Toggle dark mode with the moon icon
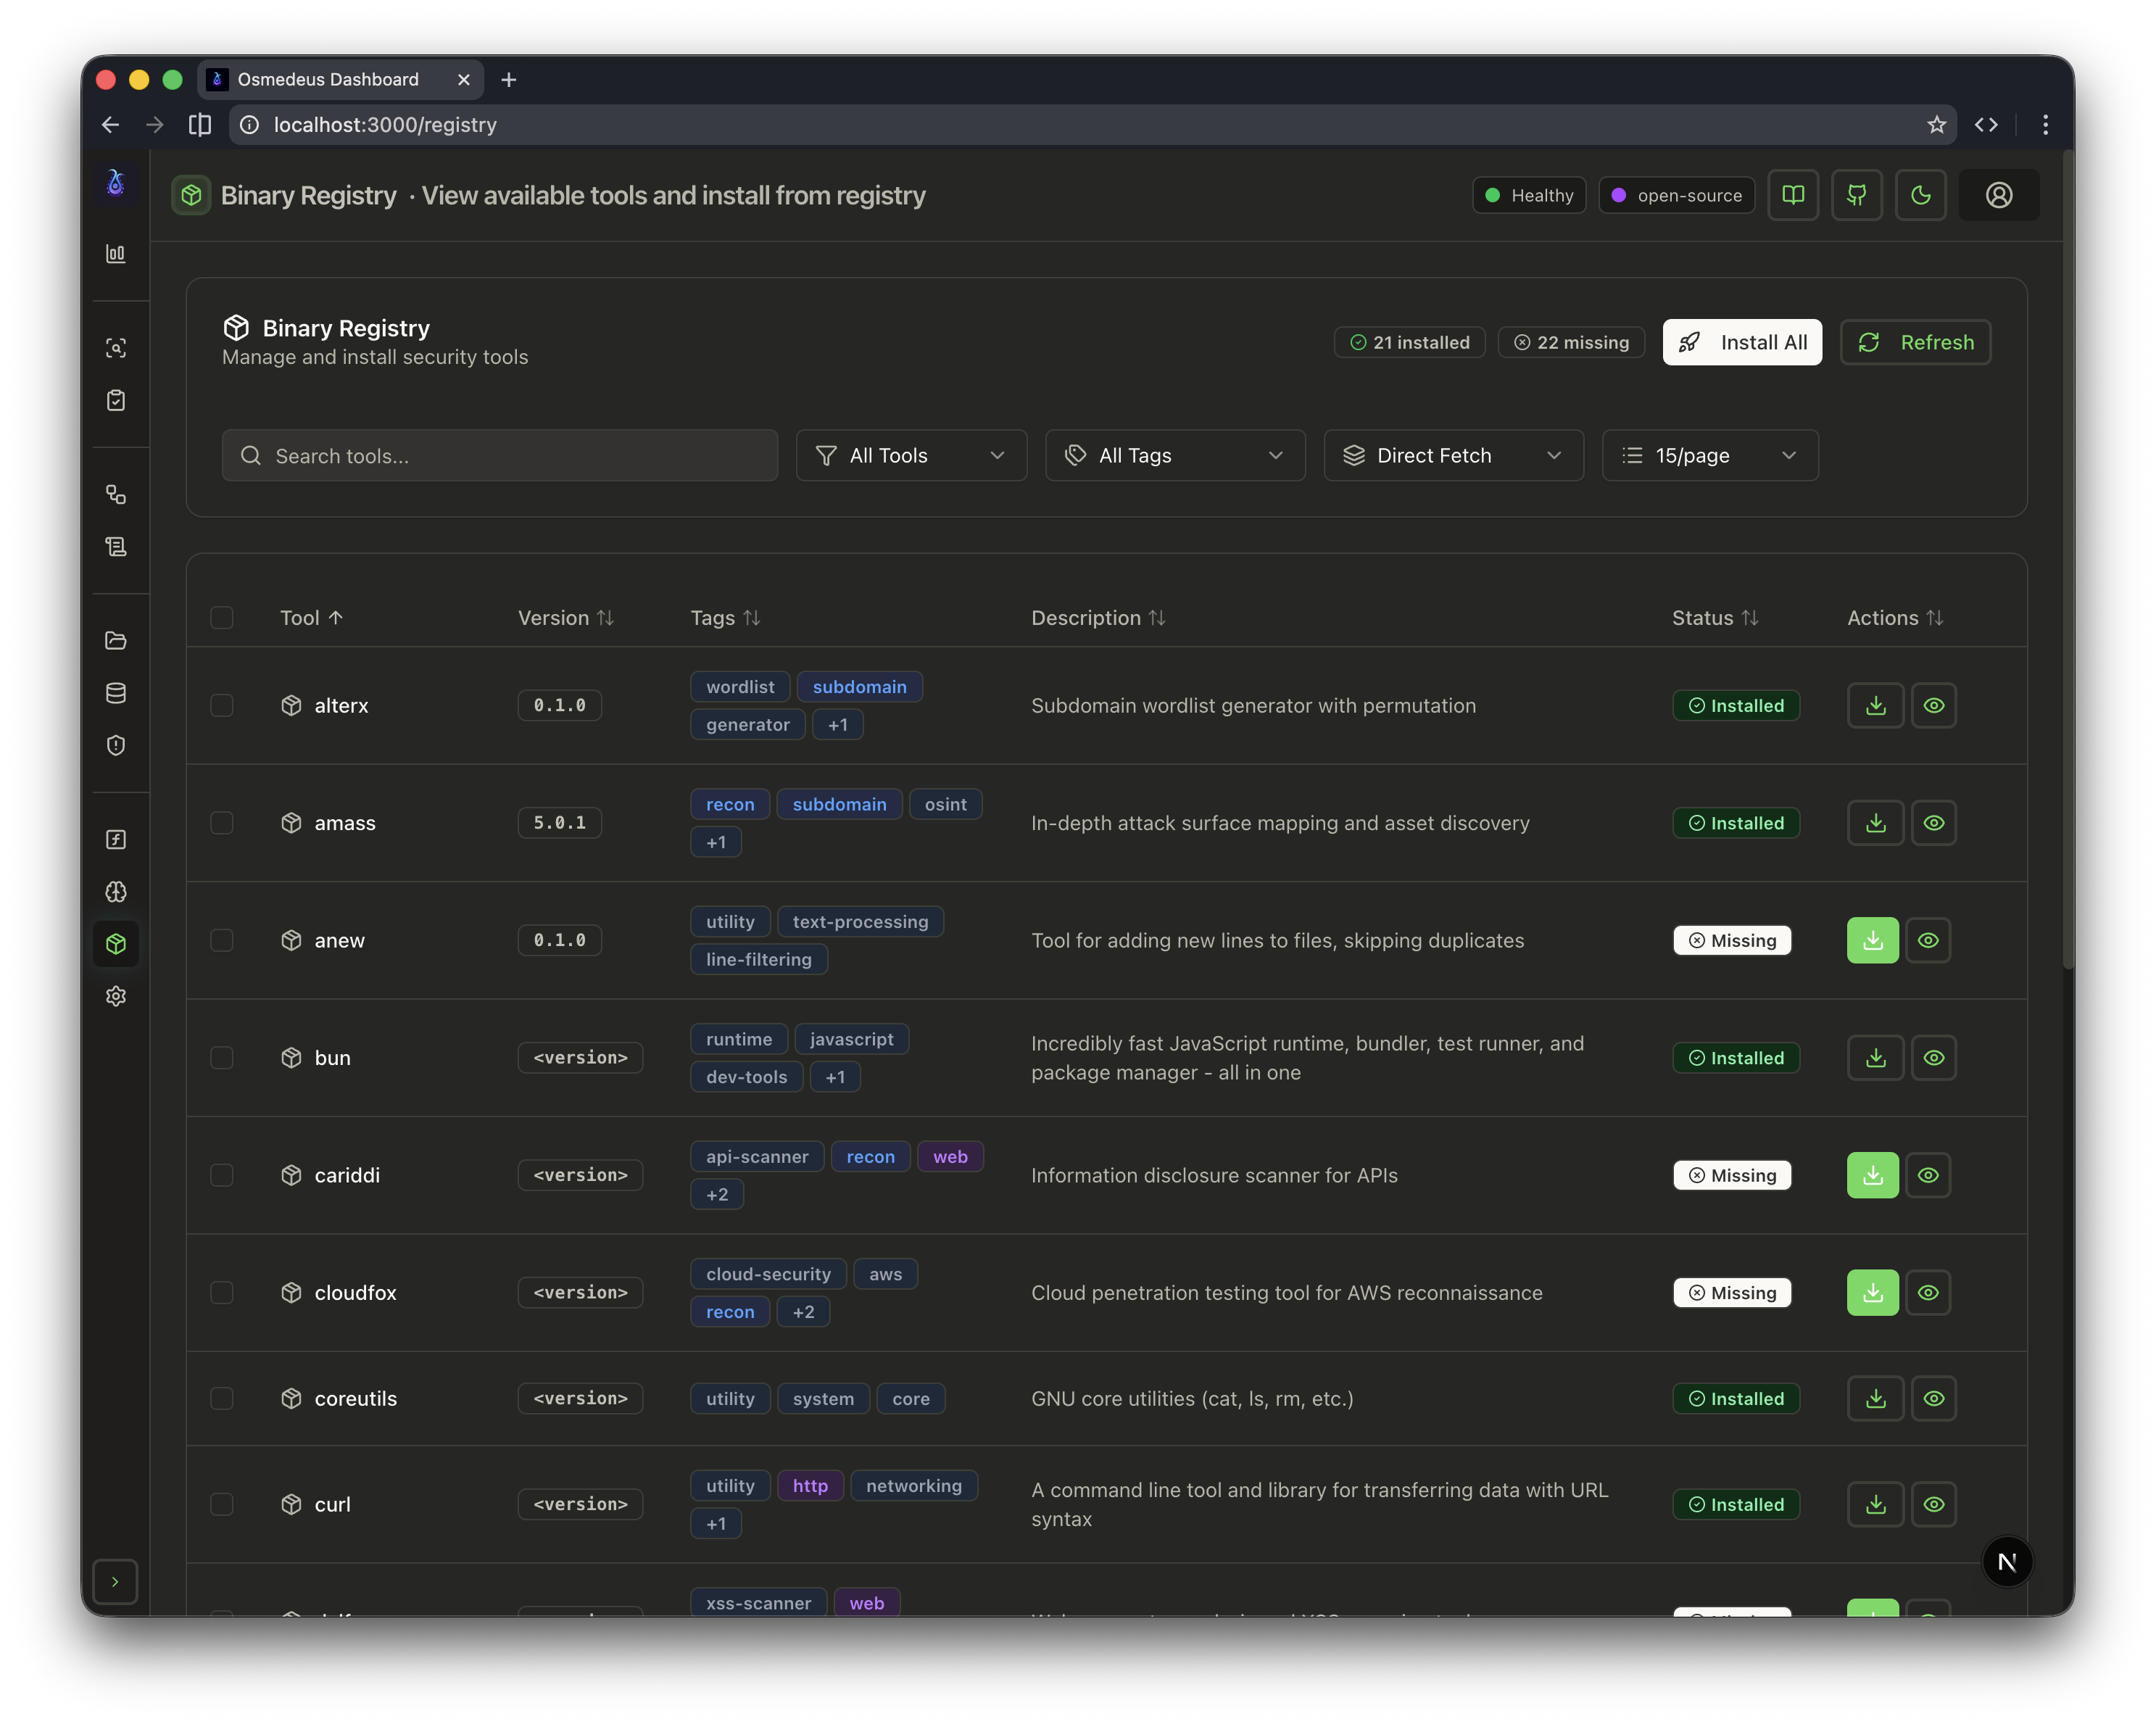The image size is (2156, 1724). pyautogui.click(x=1920, y=195)
